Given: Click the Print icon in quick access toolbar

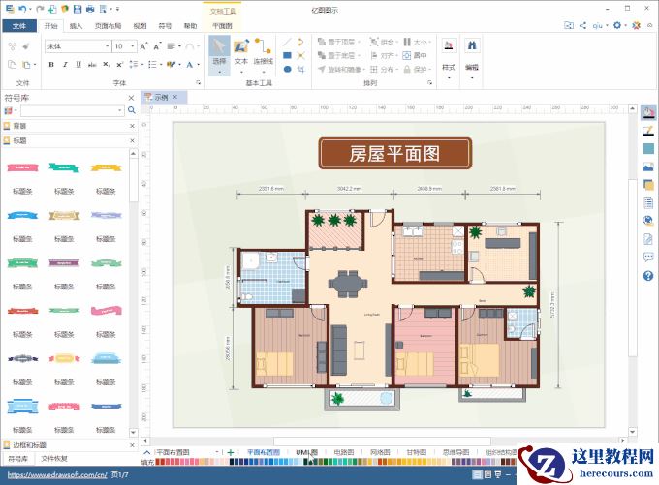Looking at the screenshot, I should point(90,9).
